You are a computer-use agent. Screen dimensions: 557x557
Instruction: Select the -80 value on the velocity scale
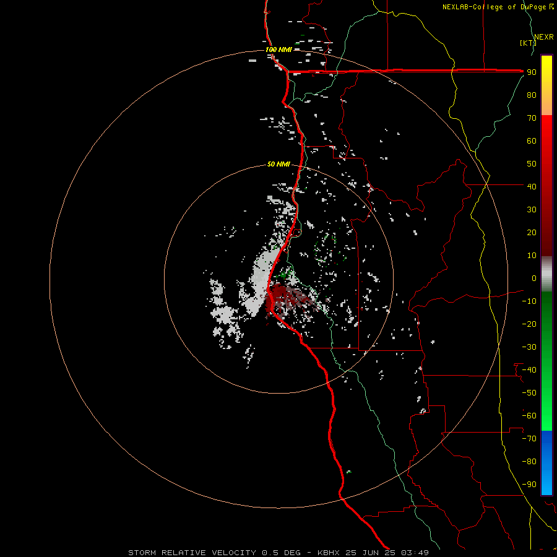pos(529,462)
